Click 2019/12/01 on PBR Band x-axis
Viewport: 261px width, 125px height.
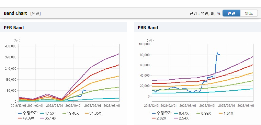[x=152, y=106]
